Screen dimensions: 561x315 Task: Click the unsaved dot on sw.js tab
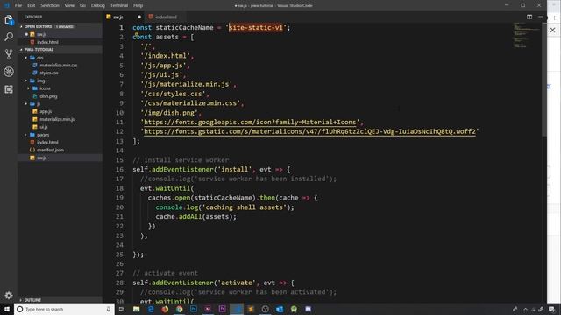[139, 17]
